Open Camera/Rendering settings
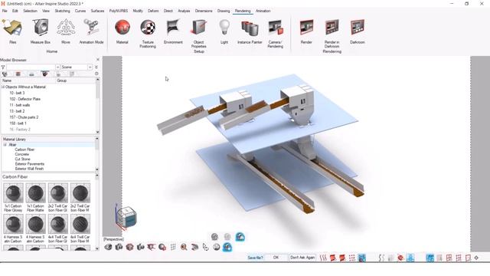Screen dimensions: 490x276 pos(276,33)
